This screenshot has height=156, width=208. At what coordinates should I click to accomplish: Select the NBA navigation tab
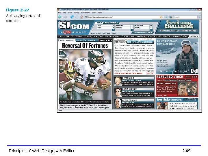click(x=96, y=36)
